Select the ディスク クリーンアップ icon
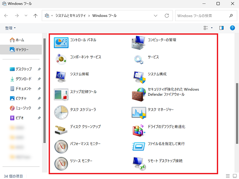This screenshot has width=239, height=179. click(61, 130)
